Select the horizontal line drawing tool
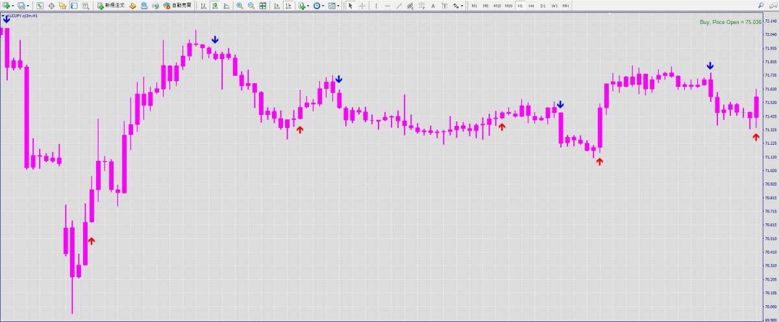This screenshot has height=322, width=779. pyautogui.click(x=388, y=6)
